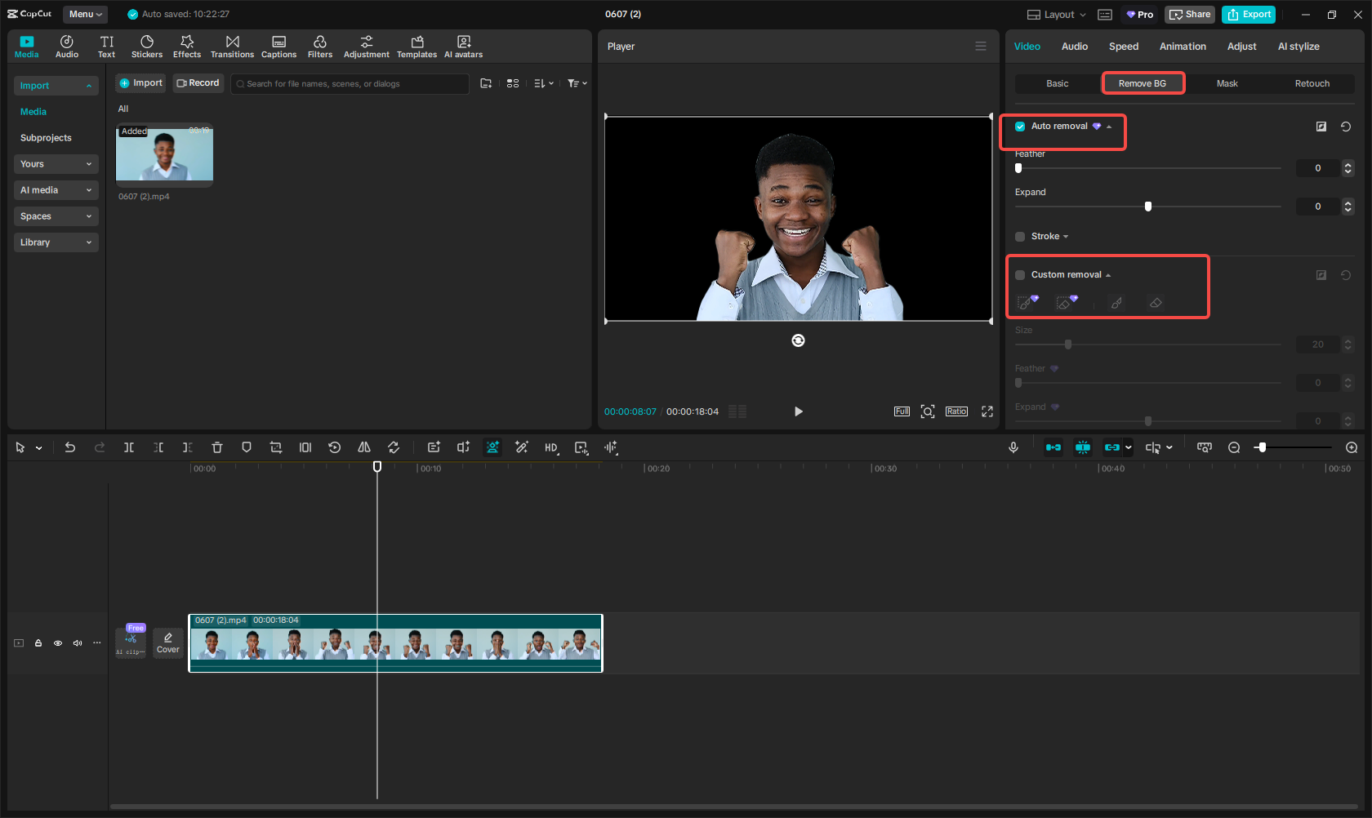1372x818 pixels.
Task: Enable the Stroke checkbox
Action: point(1020,237)
